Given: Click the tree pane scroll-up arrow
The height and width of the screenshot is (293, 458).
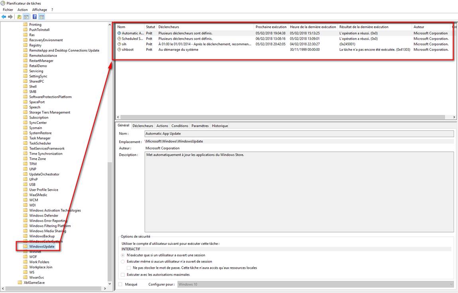Looking at the screenshot, I should (110, 25).
